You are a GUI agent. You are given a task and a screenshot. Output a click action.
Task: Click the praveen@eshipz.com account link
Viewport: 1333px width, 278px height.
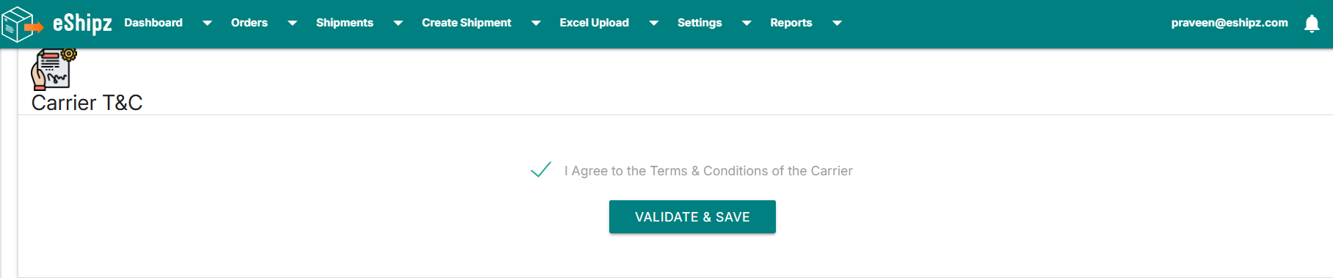1230,23
